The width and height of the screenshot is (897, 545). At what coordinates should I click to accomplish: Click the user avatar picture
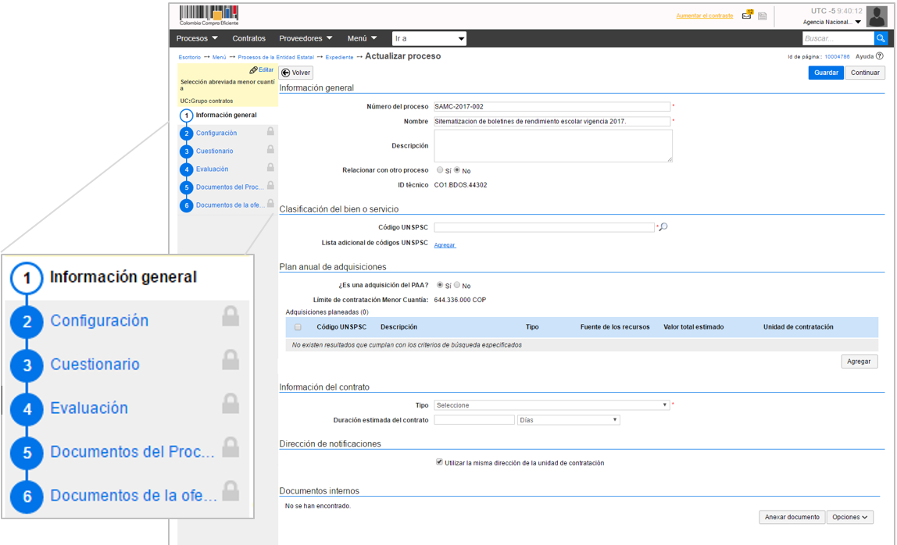pyautogui.click(x=877, y=16)
